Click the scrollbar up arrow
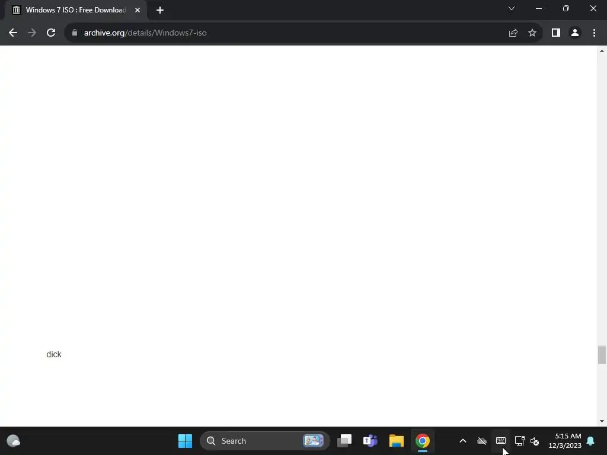 pyautogui.click(x=602, y=51)
